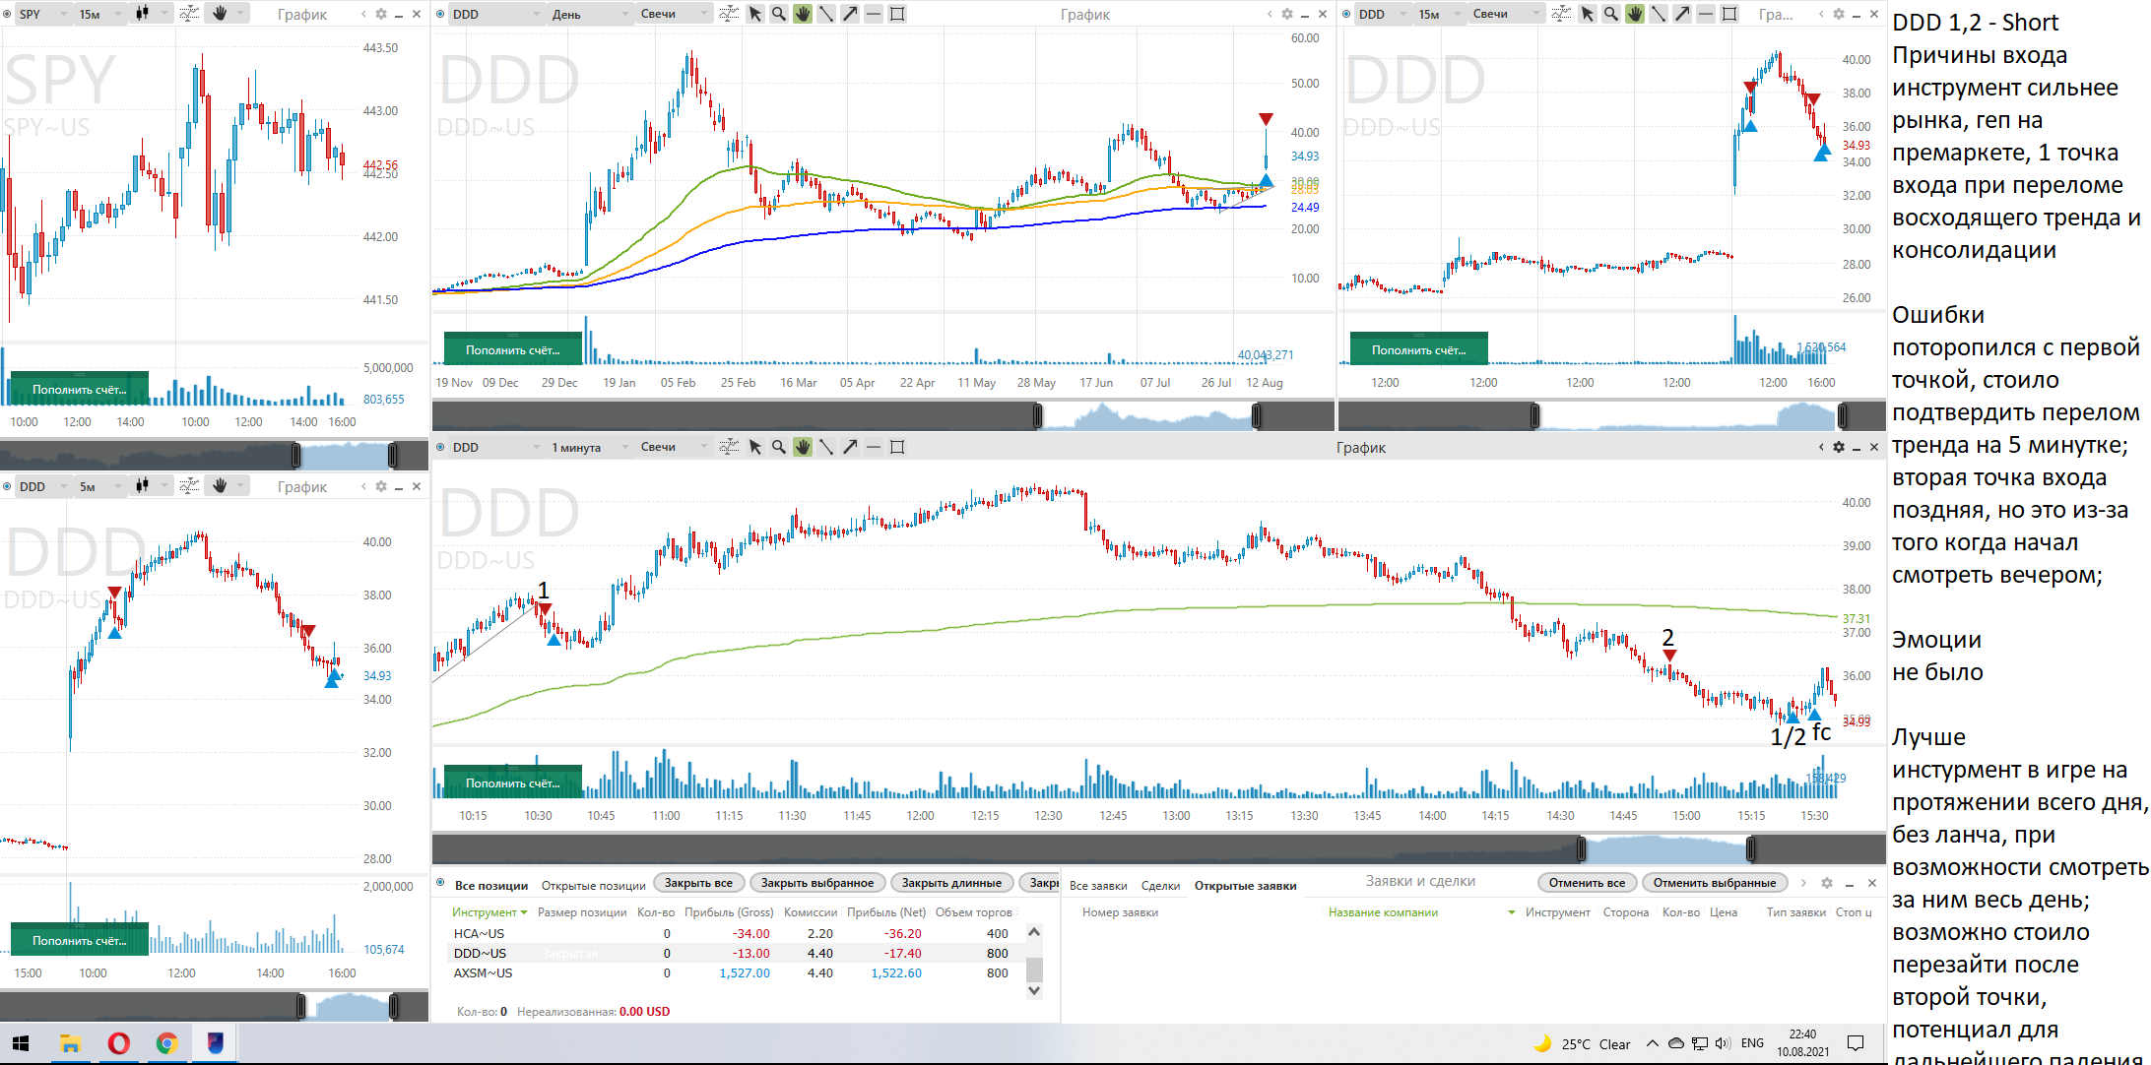Open candlestick chart type dropdown in SPY chart
Viewport: 2151px width, 1065px height.
(151, 14)
